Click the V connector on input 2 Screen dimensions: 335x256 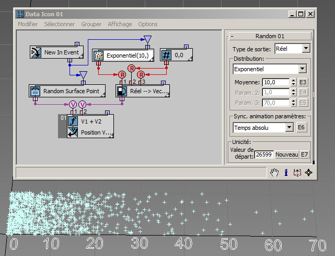point(83,105)
